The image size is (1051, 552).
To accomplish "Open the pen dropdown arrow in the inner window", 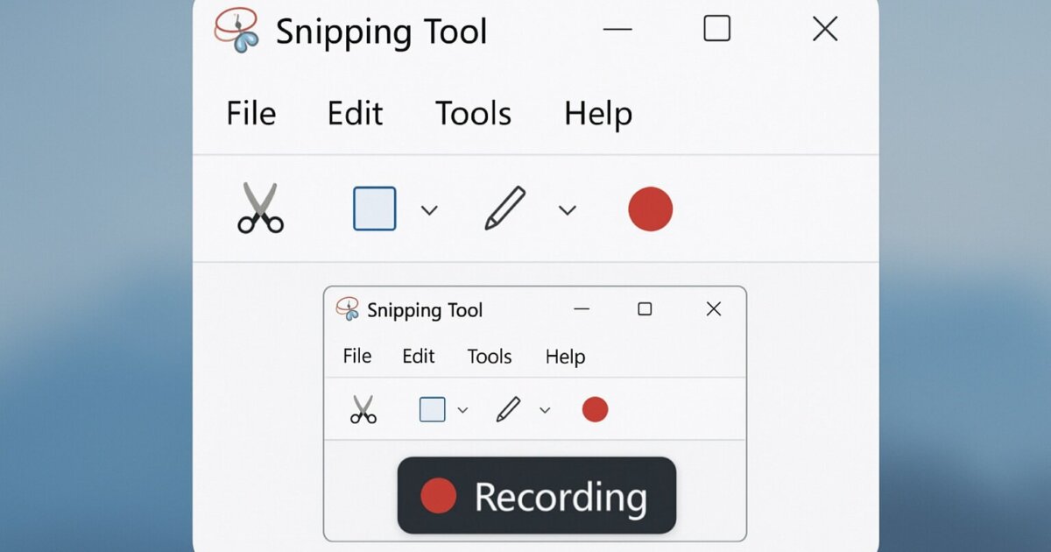I will pos(545,410).
